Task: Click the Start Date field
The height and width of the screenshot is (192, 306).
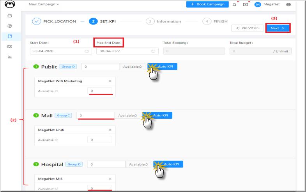Action: coord(61,51)
